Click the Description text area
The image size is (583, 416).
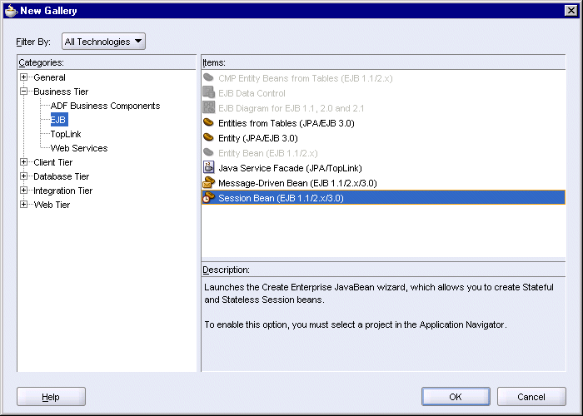(x=383, y=324)
